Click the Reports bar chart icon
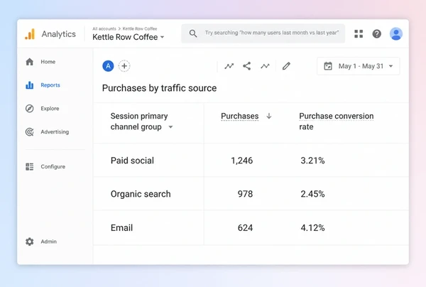 click(x=29, y=85)
